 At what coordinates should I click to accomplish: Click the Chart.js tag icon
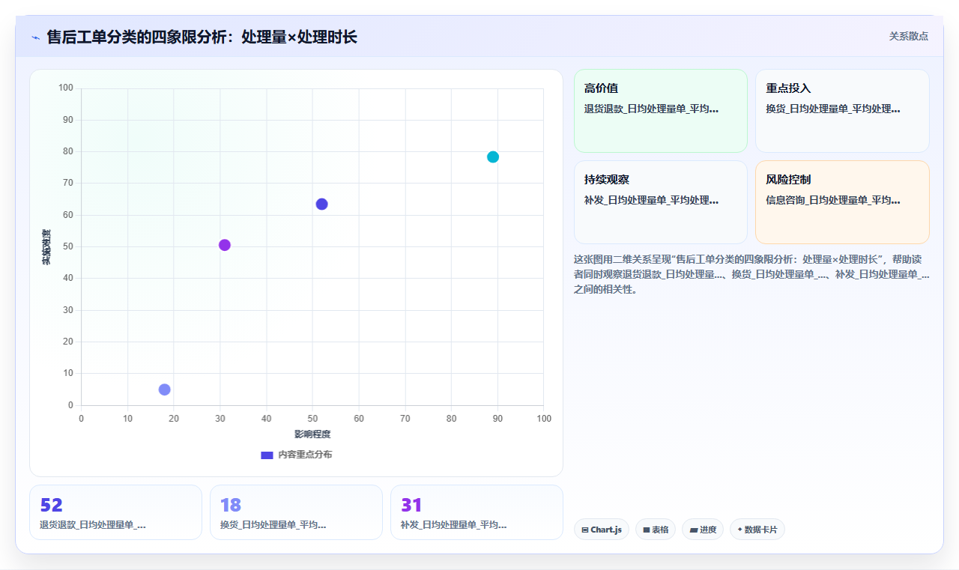pyautogui.click(x=585, y=530)
